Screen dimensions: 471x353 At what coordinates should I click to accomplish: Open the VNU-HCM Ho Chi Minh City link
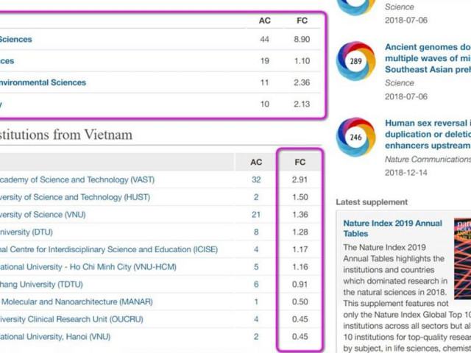pos(88,267)
